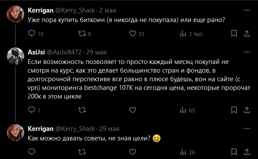Open more options menu on first Kerrigan tweet

tap(247, 10)
